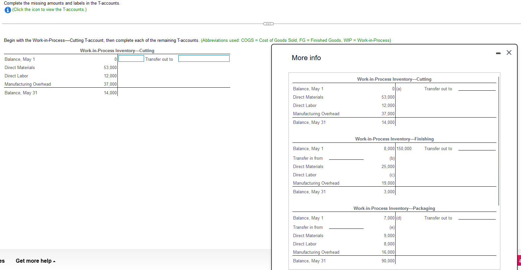521x270 pixels.
Task: Open the "Click the icon to view the T-accounts" link
Action: (x=50, y=10)
